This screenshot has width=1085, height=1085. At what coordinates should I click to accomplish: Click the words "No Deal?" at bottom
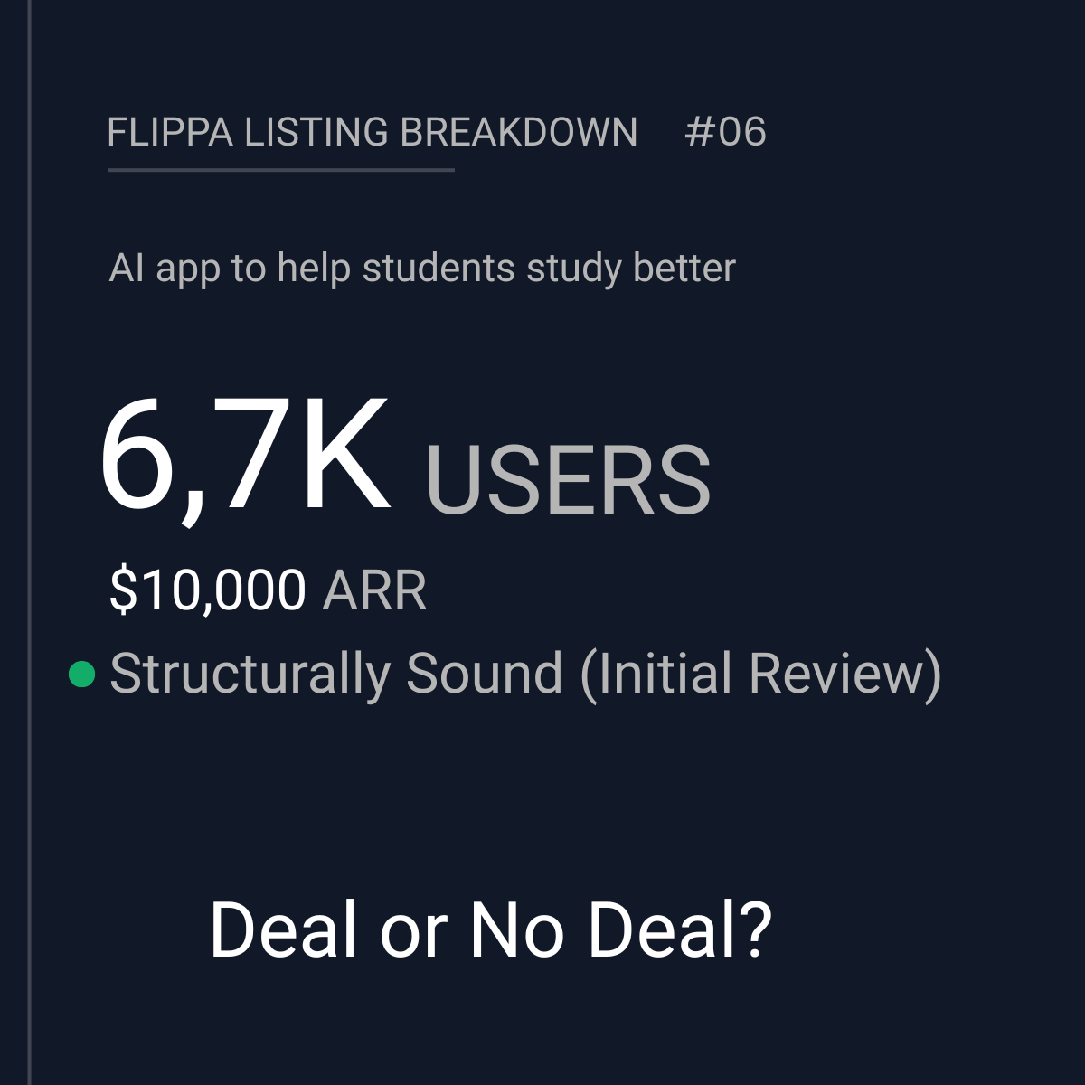click(x=620, y=929)
